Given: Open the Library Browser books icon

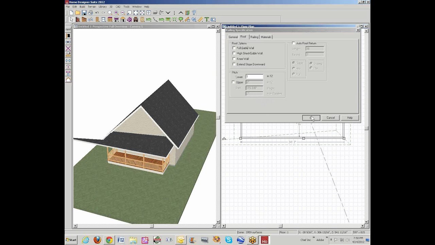Looking at the screenshot, I should (187, 13).
